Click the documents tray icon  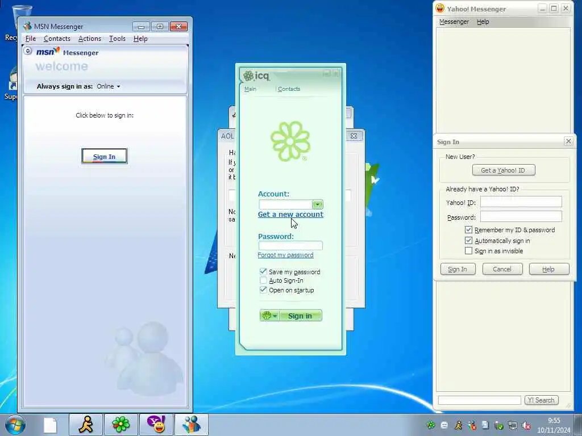pyautogui.click(x=485, y=425)
